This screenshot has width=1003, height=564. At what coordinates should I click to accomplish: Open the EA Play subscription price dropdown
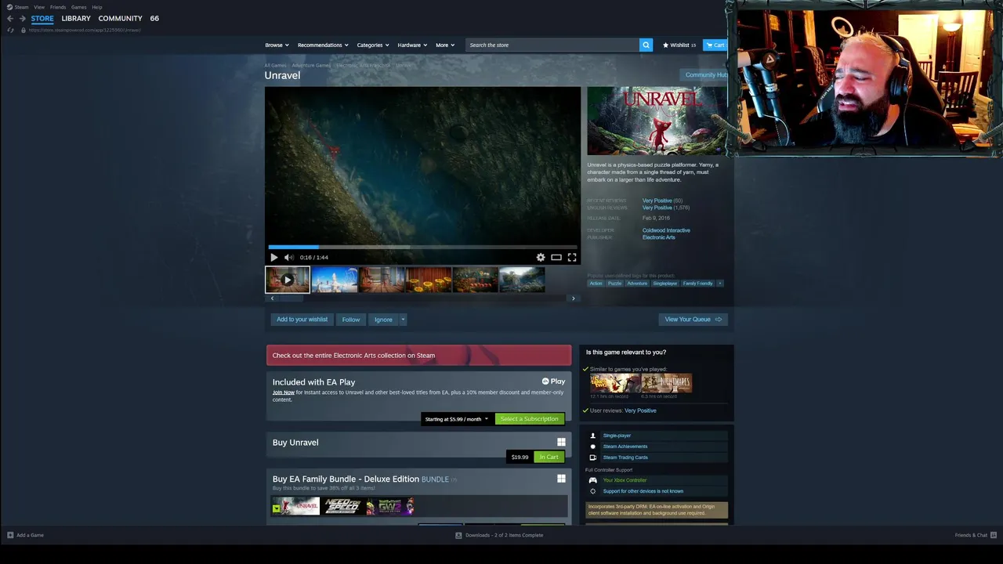[457, 419]
